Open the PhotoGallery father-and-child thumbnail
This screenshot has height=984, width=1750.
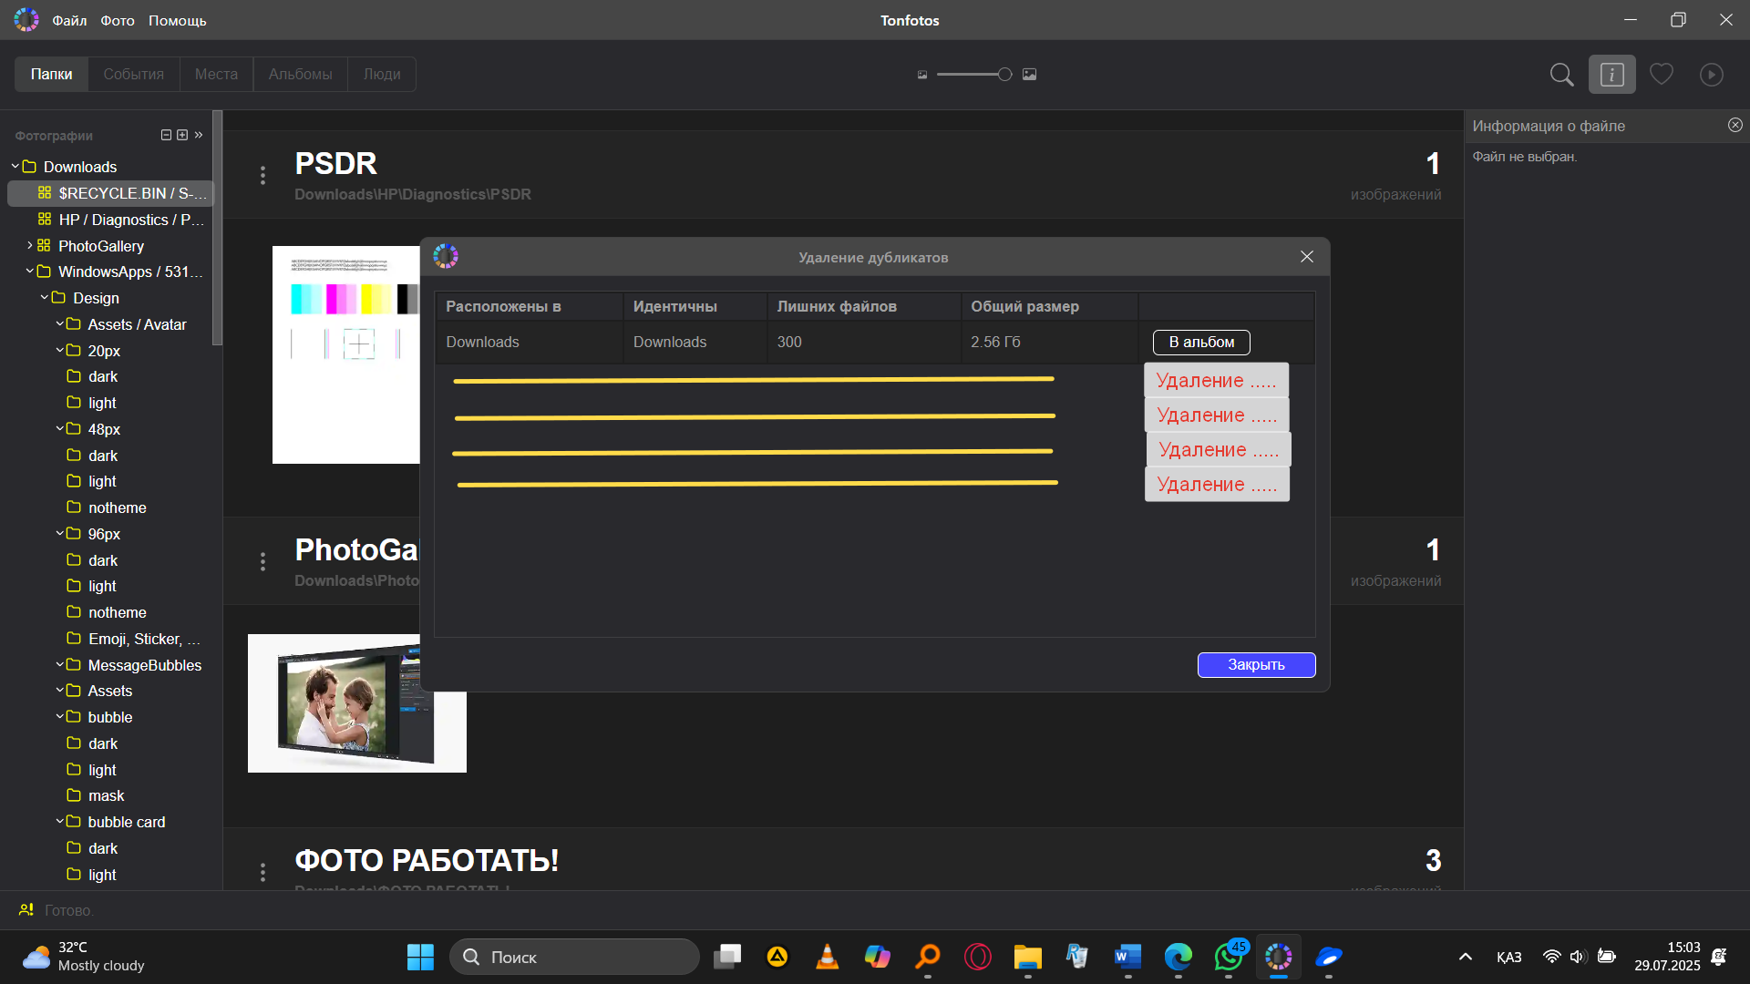tap(357, 703)
